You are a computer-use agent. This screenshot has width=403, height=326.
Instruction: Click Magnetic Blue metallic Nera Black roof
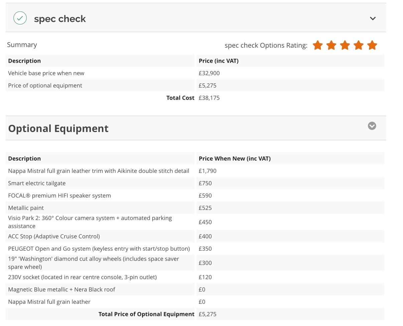[x=61, y=290]
